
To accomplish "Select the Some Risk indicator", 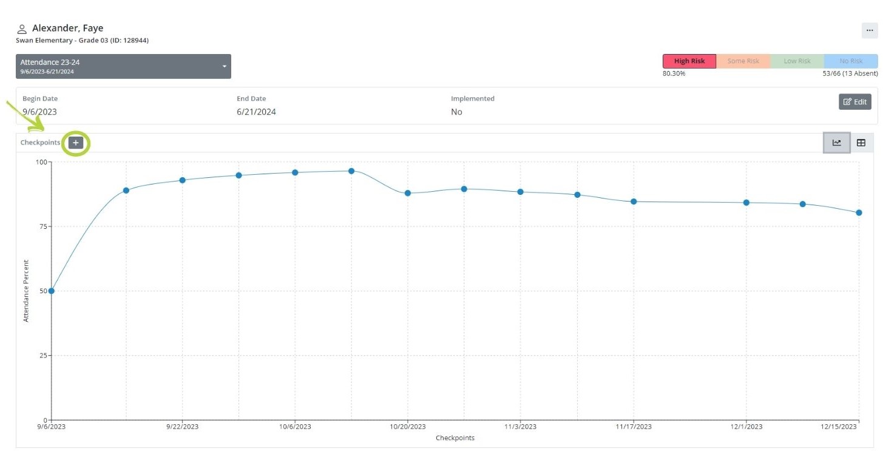I will click(743, 61).
